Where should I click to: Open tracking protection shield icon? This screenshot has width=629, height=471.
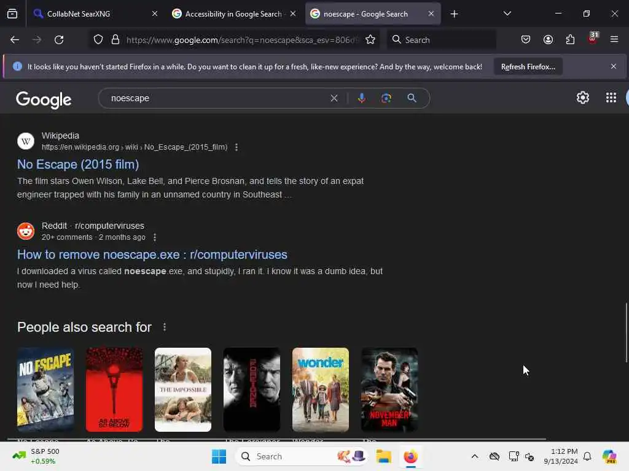click(x=98, y=40)
